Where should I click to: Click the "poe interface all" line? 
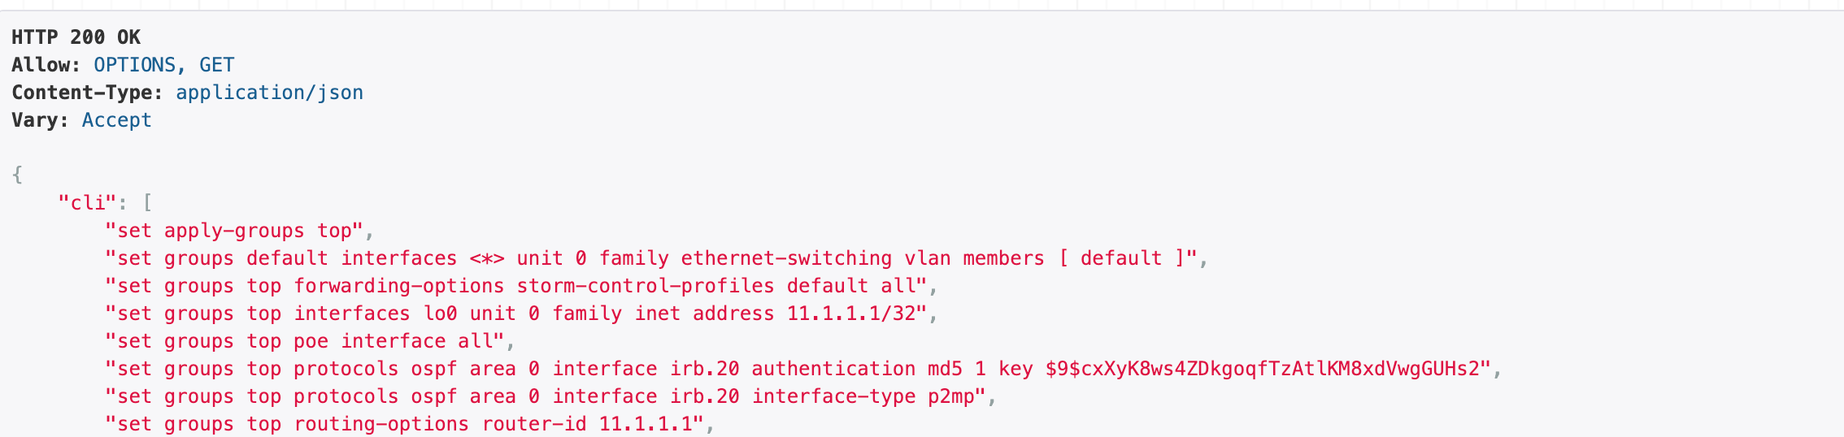[x=310, y=341]
